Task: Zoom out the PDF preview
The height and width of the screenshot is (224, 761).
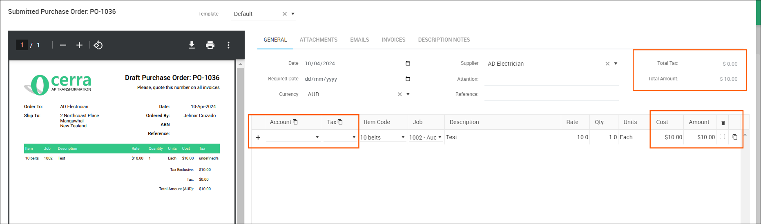Action: point(63,45)
